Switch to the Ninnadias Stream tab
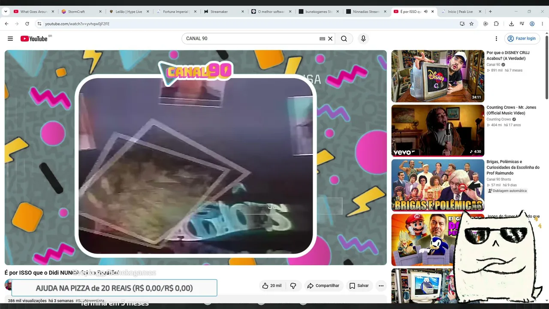Viewport: 549px width, 309px height. pos(367,12)
